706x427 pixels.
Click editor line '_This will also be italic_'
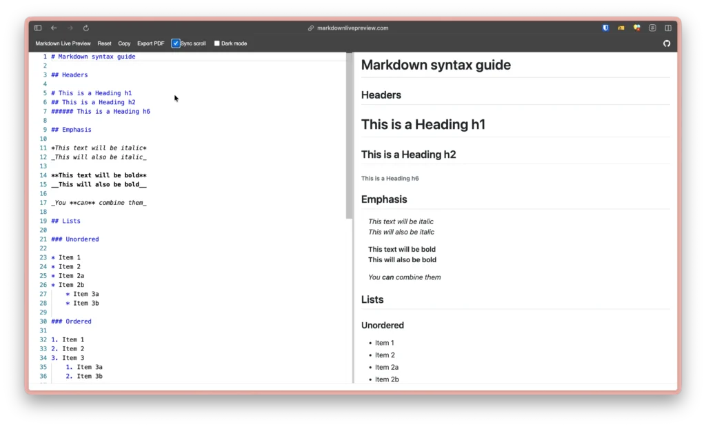pos(99,157)
